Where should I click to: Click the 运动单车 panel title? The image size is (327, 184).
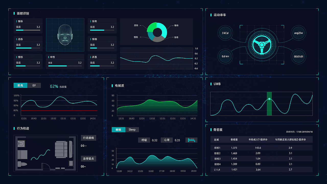[x=220, y=15]
